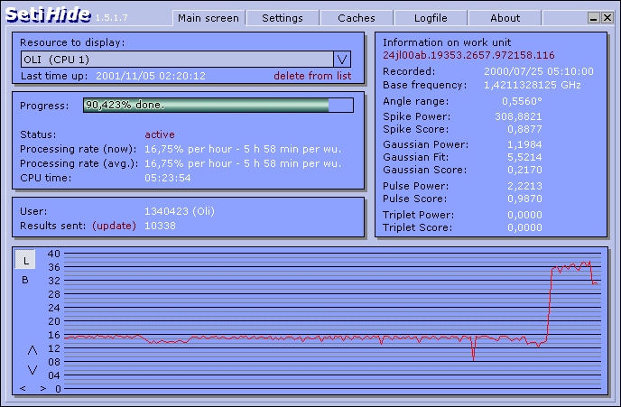
Task: Click the Processing rate (avg.) value
Action: tap(243, 163)
